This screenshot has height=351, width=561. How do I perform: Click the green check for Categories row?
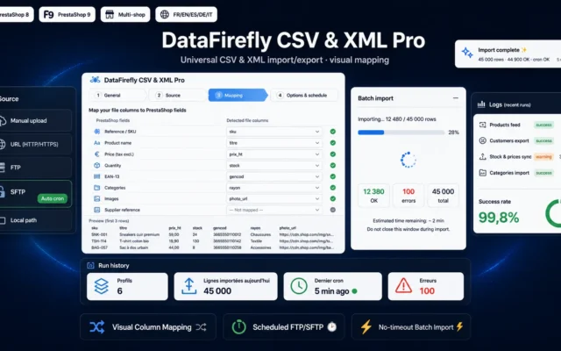(x=333, y=188)
